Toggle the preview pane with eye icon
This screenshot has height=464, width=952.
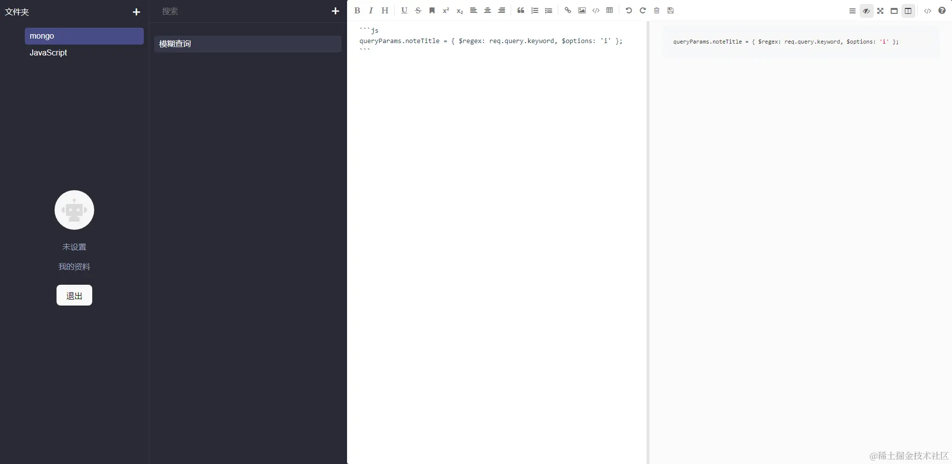pyautogui.click(x=866, y=11)
